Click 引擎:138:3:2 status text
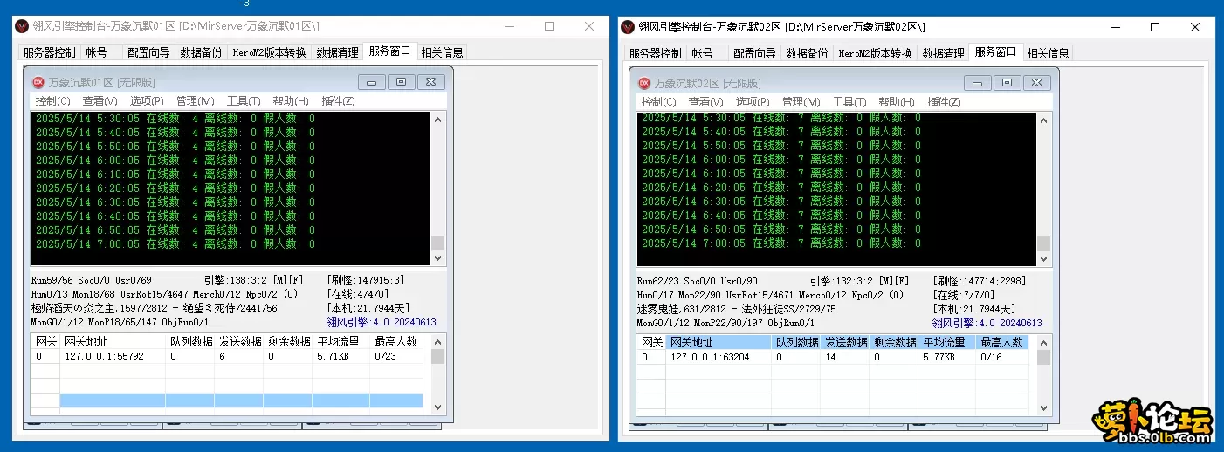This screenshot has width=1224, height=452. point(235,281)
